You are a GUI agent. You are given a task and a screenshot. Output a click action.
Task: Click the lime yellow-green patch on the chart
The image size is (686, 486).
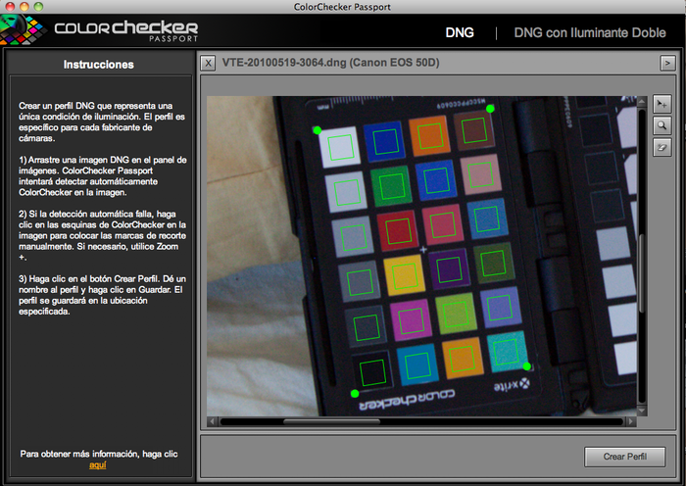click(x=456, y=315)
